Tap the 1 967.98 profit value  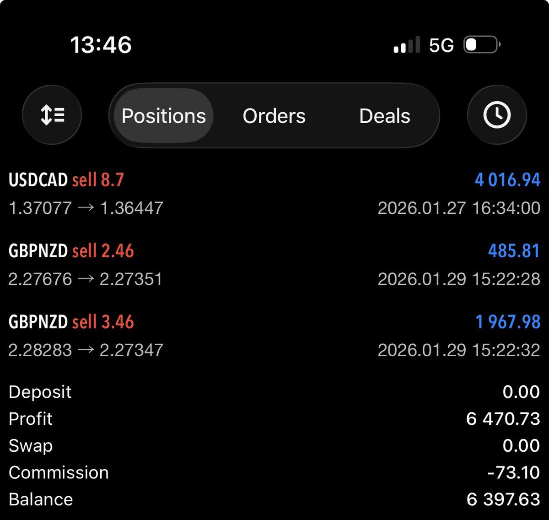click(508, 322)
